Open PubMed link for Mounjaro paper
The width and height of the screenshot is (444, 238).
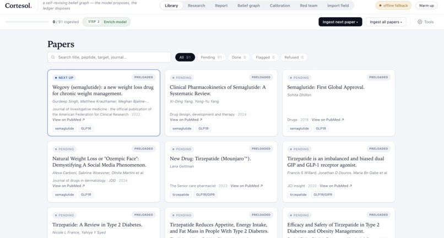click(247, 186)
